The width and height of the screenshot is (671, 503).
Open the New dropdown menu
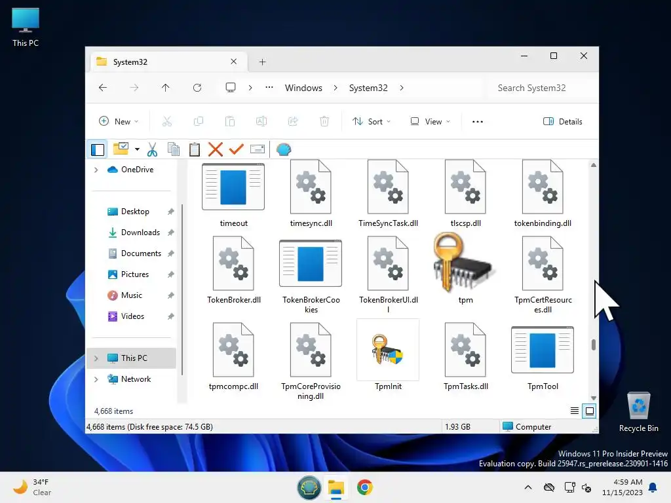pos(119,121)
